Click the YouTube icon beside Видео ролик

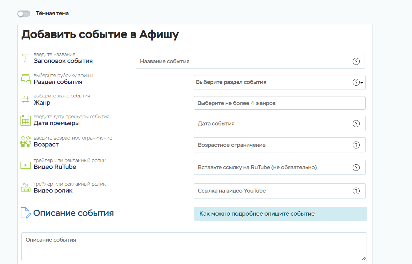(x=26, y=188)
